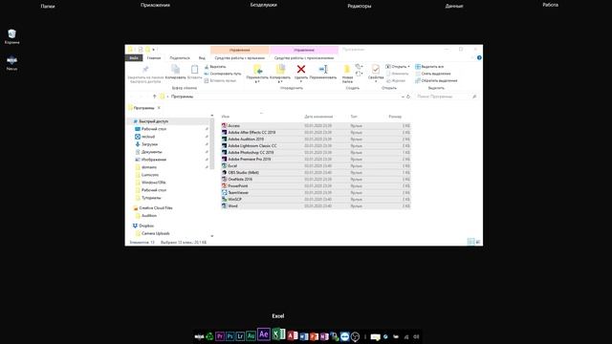Launch PowerPoint from the dock

[315, 336]
